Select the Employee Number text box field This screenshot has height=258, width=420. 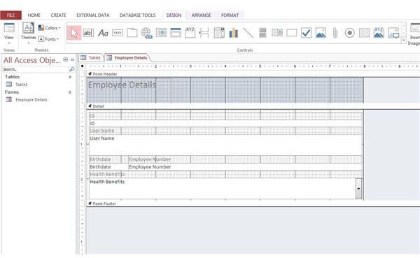click(x=245, y=166)
